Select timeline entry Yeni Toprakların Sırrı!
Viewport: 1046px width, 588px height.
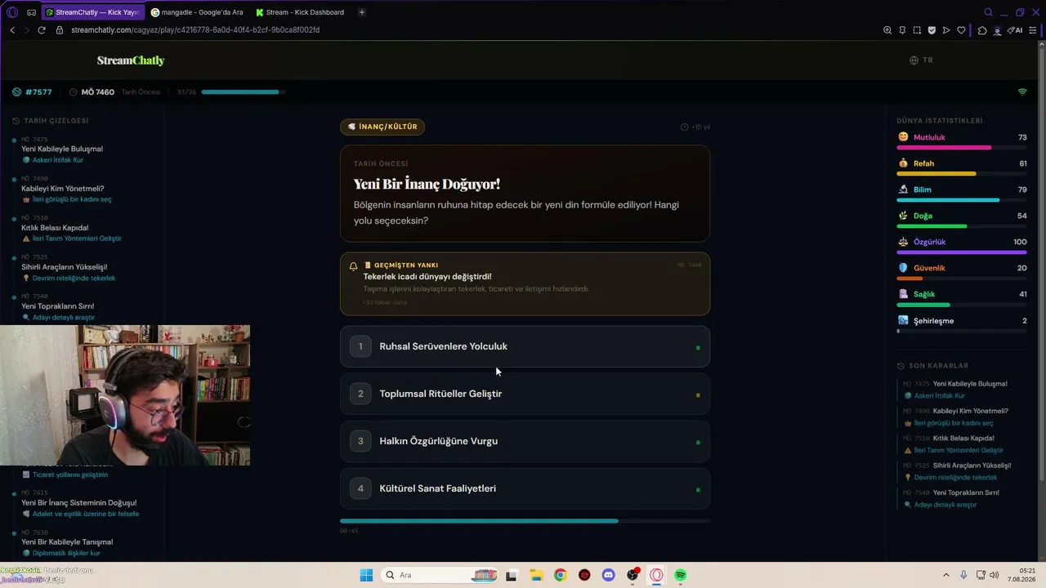click(x=58, y=306)
